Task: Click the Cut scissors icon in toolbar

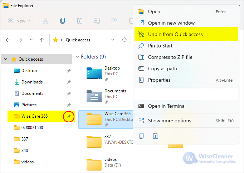Action: (x=45, y=21)
